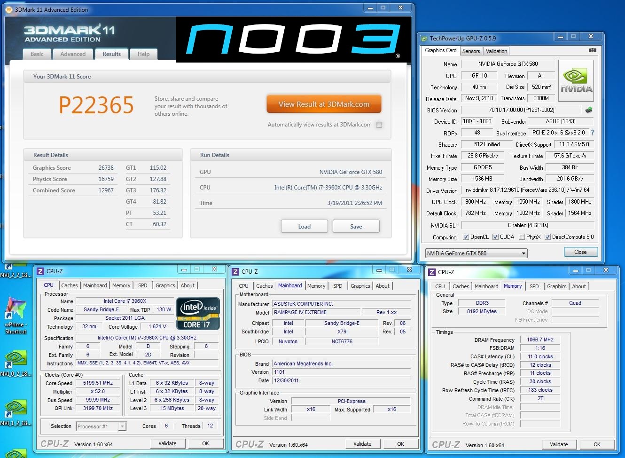The width and height of the screenshot is (625, 458).
Task: Toggle the PhysX checkbox
Action: [x=522, y=237]
